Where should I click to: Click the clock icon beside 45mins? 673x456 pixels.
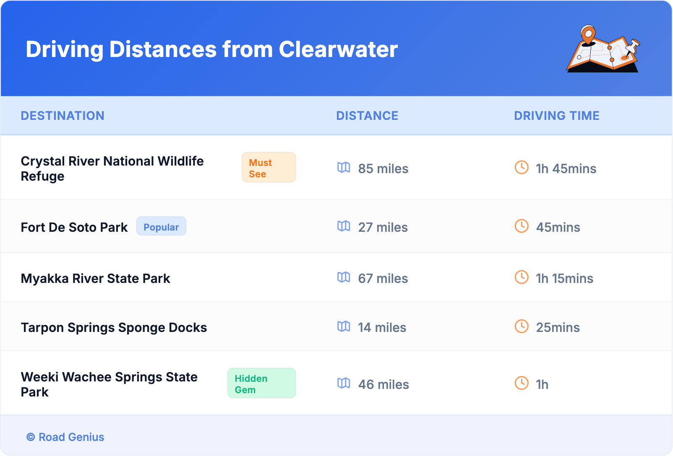point(522,226)
